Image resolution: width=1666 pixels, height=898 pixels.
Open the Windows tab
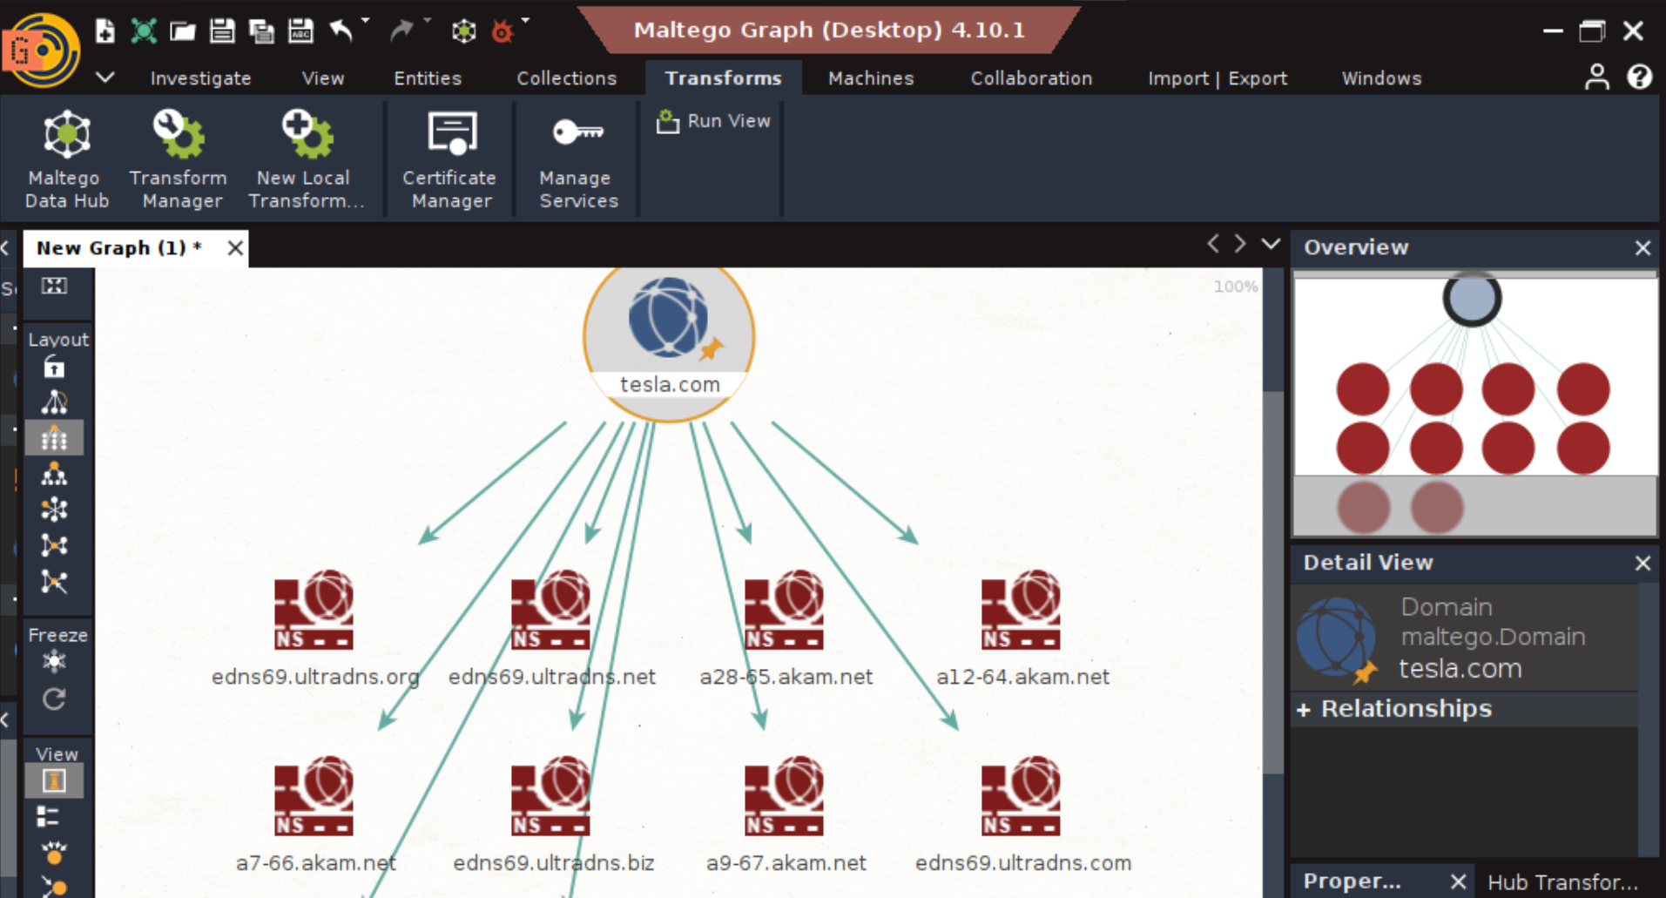tap(1381, 78)
